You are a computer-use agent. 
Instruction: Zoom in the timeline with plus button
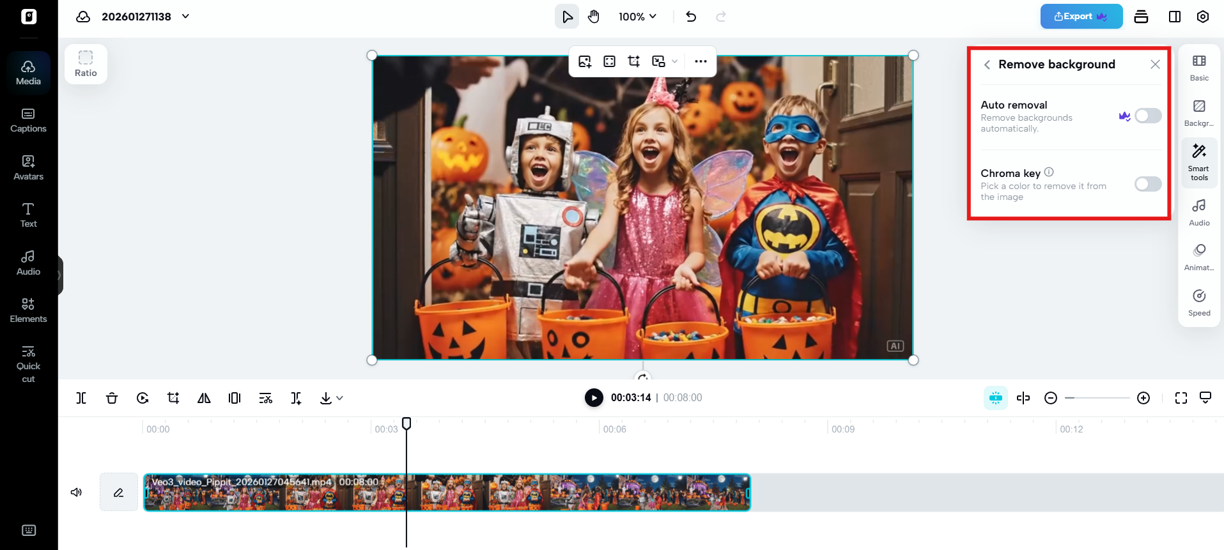click(x=1143, y=398)
